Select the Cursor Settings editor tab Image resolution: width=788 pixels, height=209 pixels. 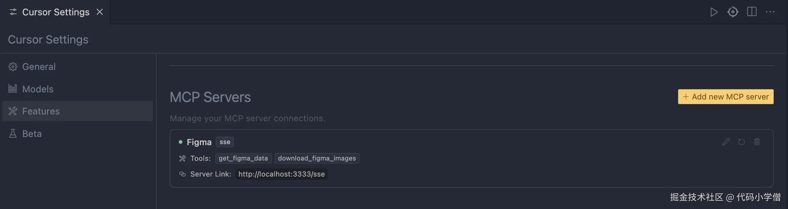(55, 12)
